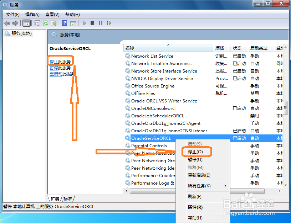Image resolution: width=291 pixels, height=223 pixels.
Task: Click the horizontal scrollbar right arrow
Action: click(x=280, y=191)
